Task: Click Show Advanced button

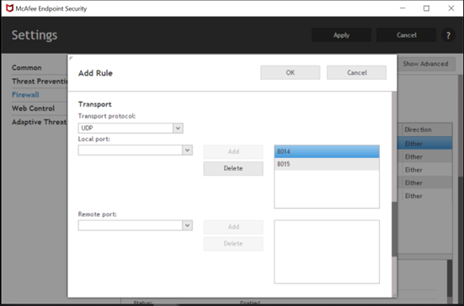Action: tap(425, 64)
